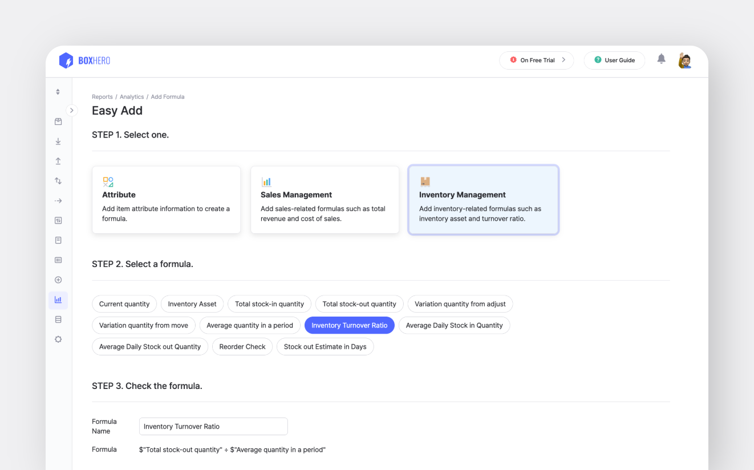Click the Inventory Management box icon
This screenshot has width=754, height=470.
(425, 182)
